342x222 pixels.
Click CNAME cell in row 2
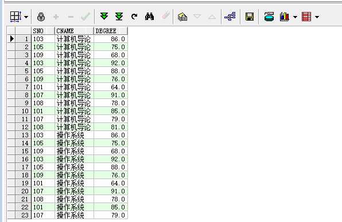tap(74, 47)
